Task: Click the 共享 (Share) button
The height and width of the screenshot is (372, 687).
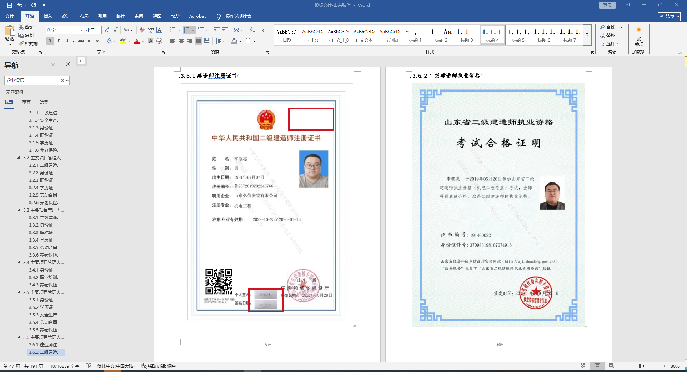Action: click(x=669, y=16)
